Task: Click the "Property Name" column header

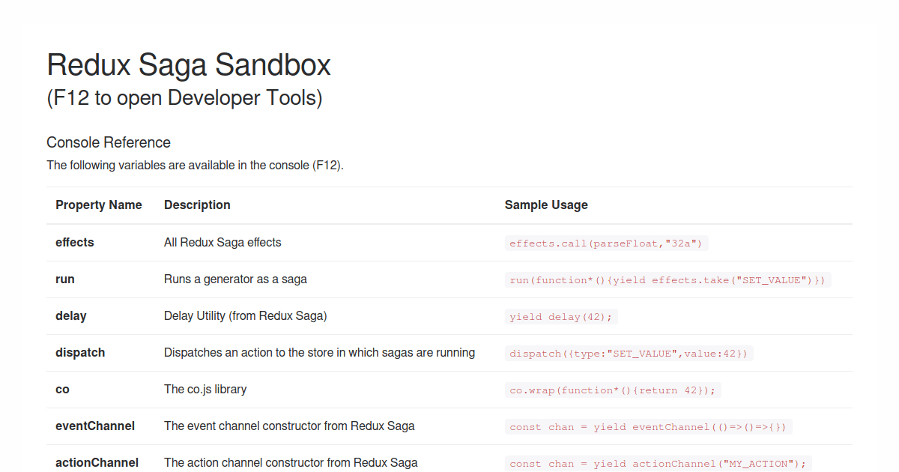Action: click(98, 205)
